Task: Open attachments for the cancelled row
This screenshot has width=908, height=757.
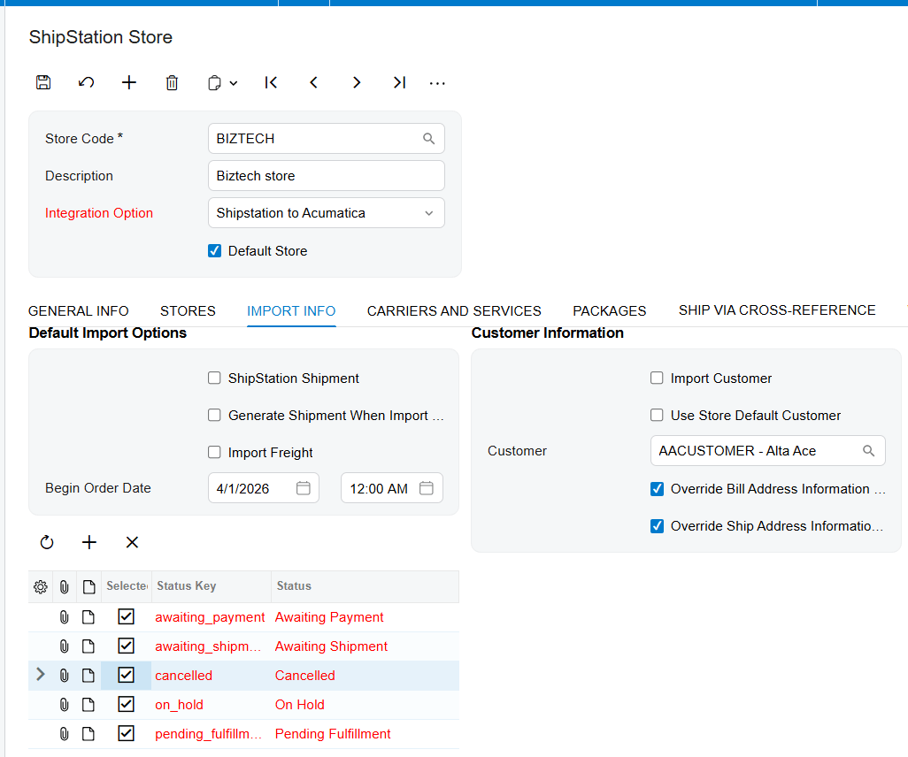Action: 65,675
